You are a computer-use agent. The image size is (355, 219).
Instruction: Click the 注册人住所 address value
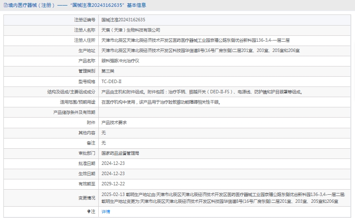click(x=195, y=40)
